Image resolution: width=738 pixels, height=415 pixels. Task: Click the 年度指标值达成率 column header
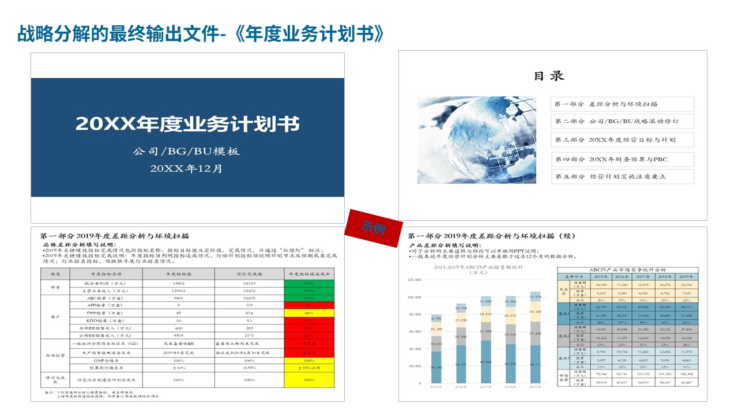[x=309, y=274]
